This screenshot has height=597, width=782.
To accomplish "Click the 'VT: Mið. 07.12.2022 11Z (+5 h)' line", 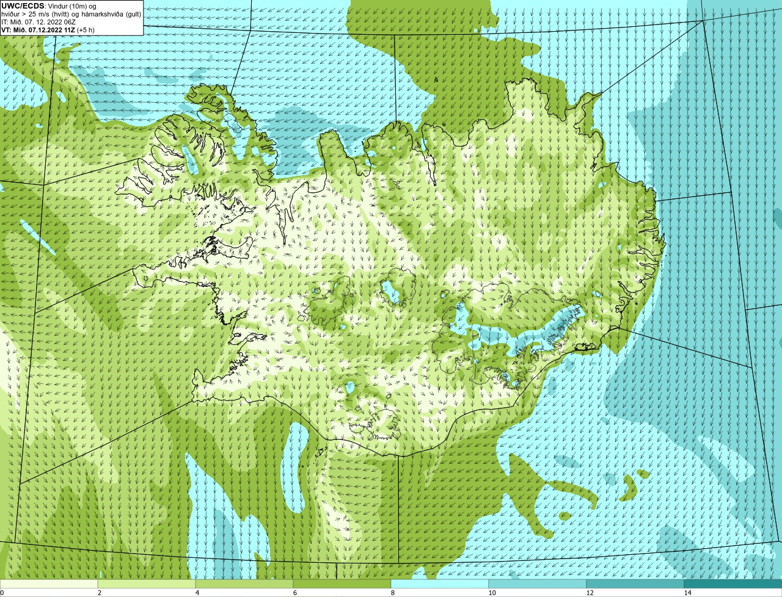I will pyautogui.click(x=48, y=29).
